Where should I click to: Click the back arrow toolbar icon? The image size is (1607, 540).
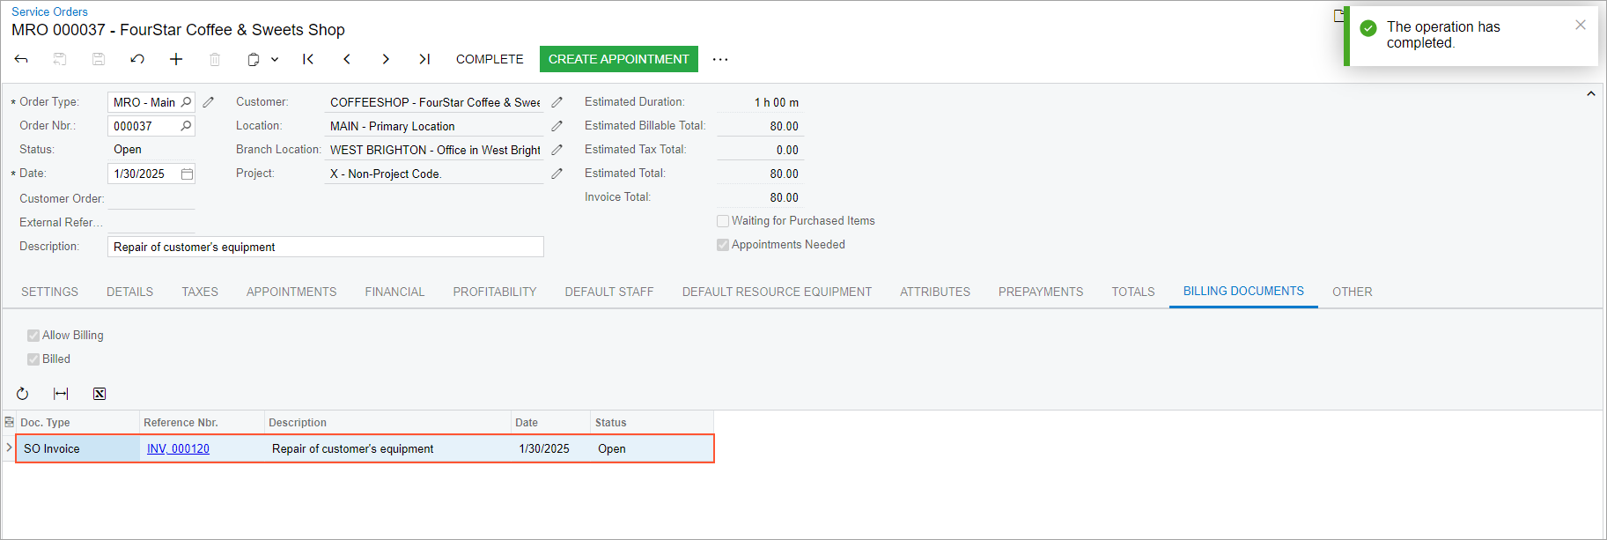coord(21,59)
